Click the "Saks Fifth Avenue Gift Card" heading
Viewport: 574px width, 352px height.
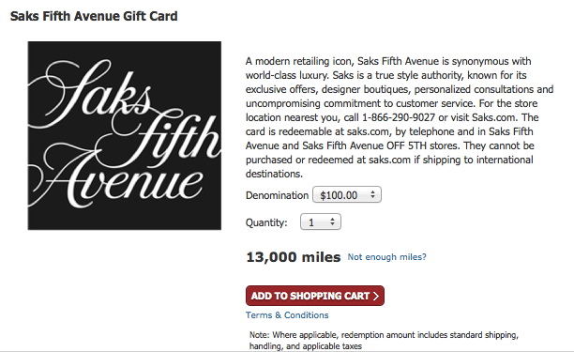tap(94, 16)
